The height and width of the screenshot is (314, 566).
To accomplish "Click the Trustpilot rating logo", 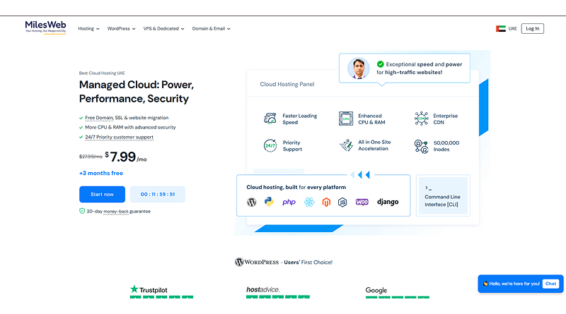I will [x=149, y=289].
